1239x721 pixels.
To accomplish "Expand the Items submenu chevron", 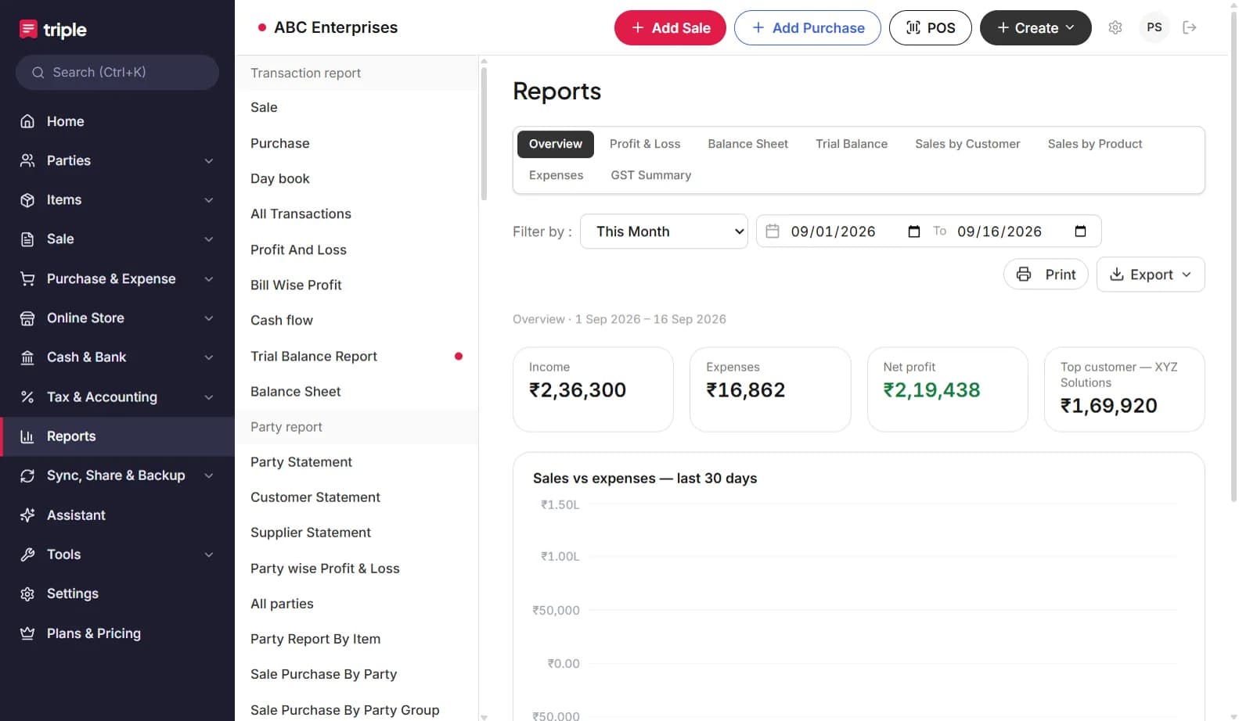I will [x=209, y=200].
